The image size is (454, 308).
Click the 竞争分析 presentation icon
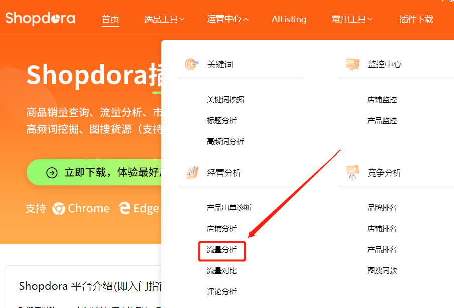click(352, 173)
